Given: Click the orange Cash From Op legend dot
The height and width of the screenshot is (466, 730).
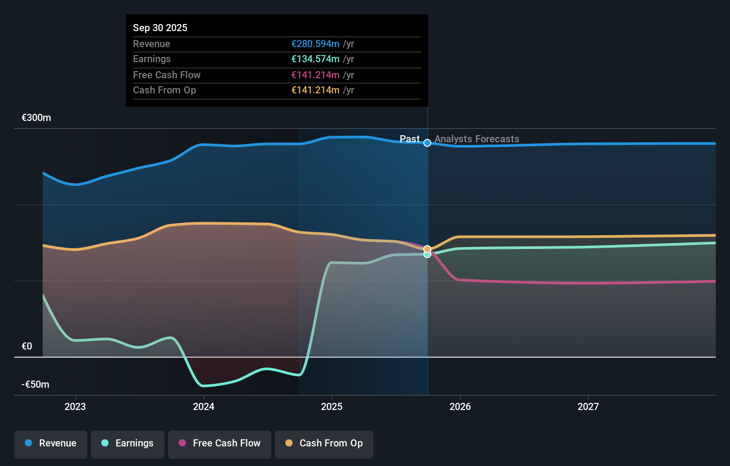Looking at the screenshot, I should tap(289, 443).
